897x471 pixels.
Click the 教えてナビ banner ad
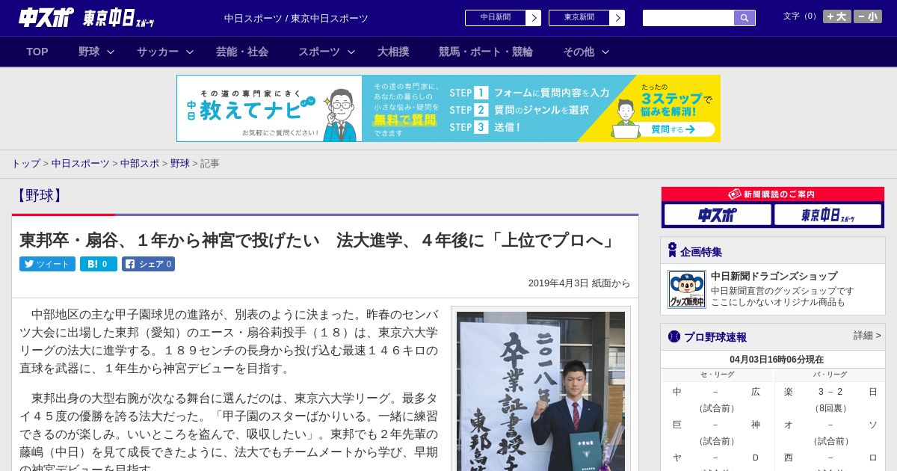click(449, 108)
